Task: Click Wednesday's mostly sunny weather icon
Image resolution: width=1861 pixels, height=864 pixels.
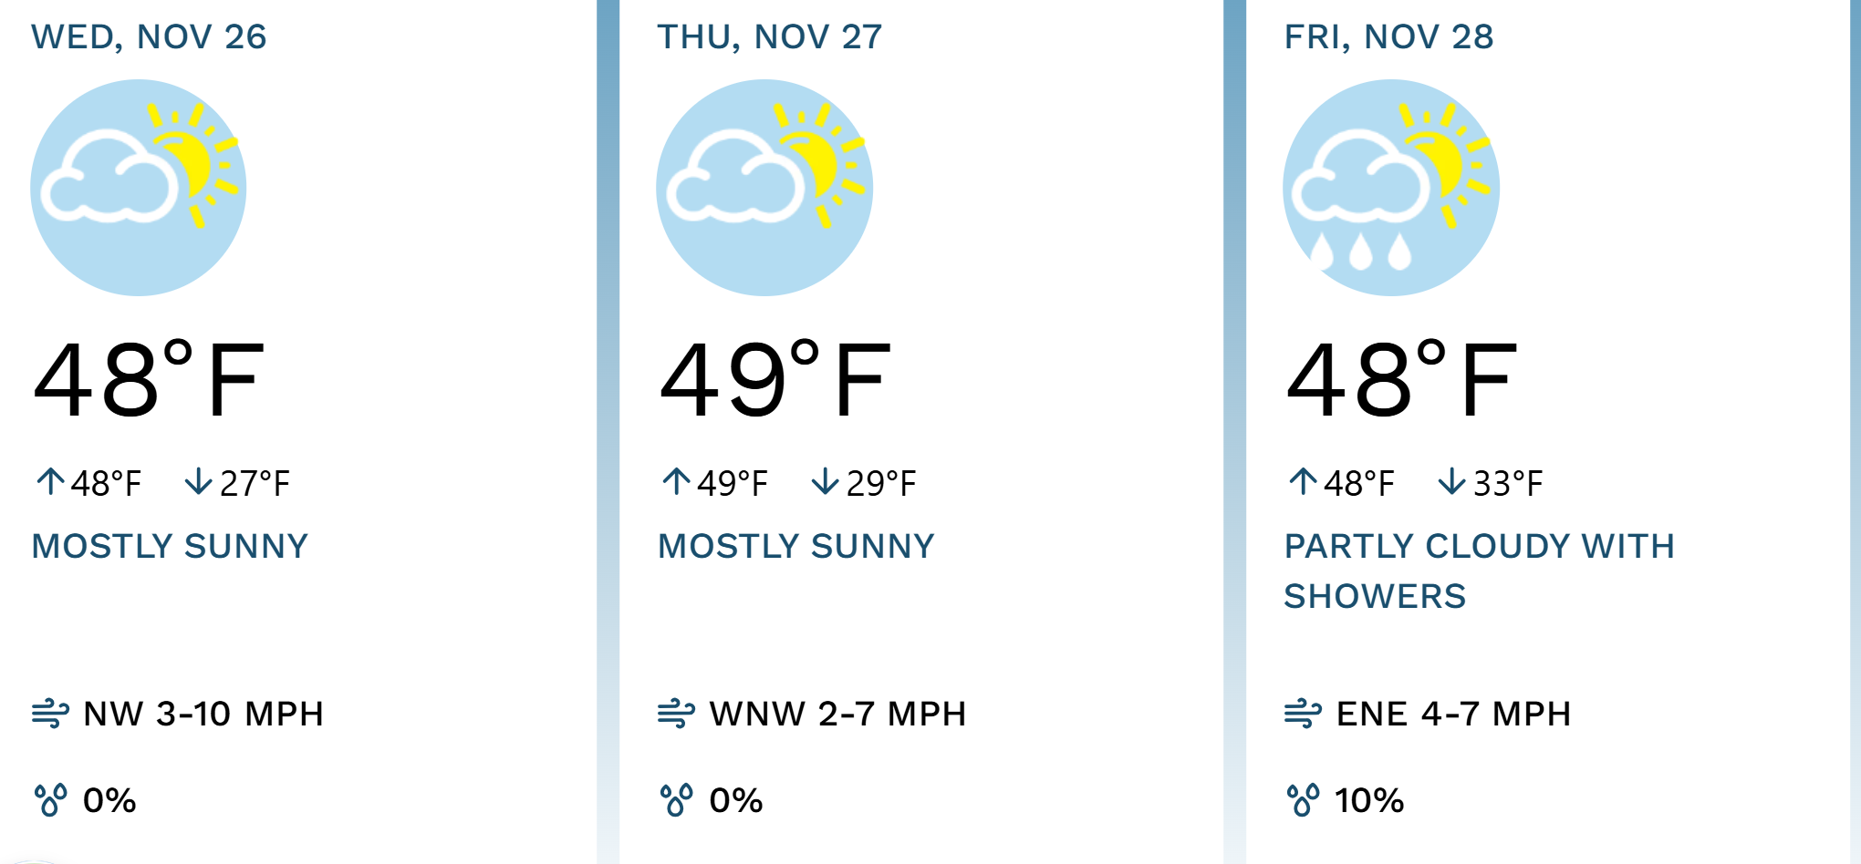Action: pyautogui.click(x=139, y=188)
